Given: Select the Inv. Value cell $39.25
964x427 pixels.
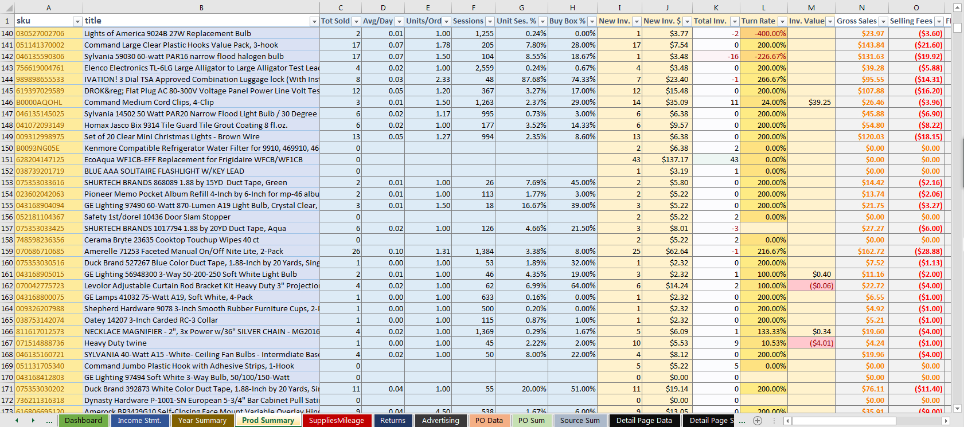Looking at the screenshot, I should (811, 103).
